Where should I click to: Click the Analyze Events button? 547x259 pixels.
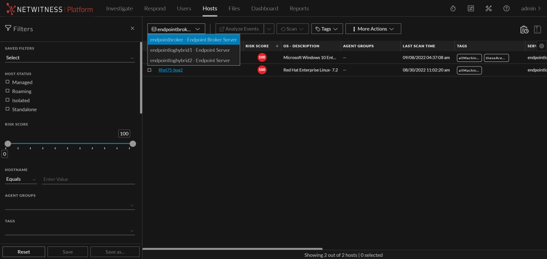(x=240, y=29)
